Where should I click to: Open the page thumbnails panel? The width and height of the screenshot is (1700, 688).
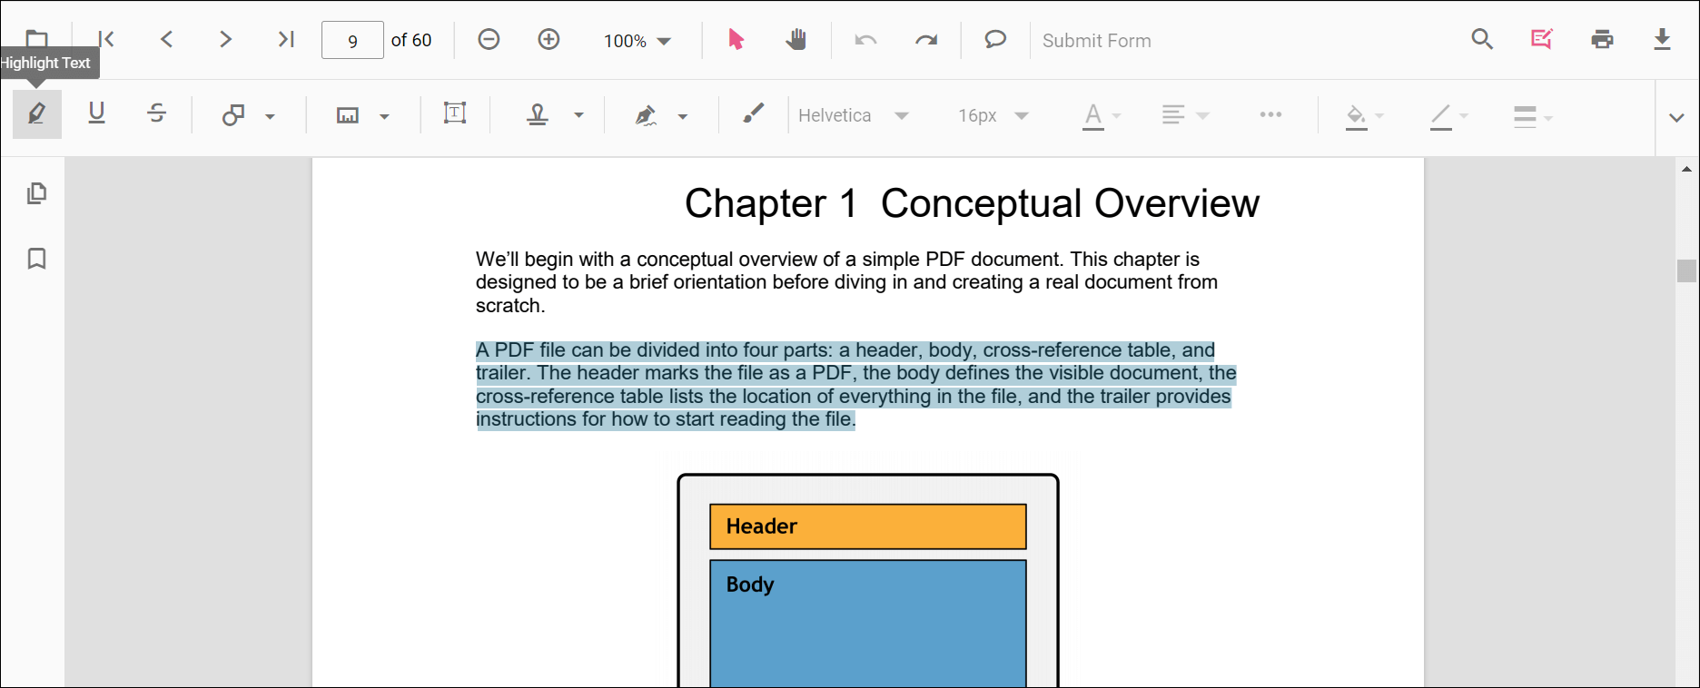(36, 193)
